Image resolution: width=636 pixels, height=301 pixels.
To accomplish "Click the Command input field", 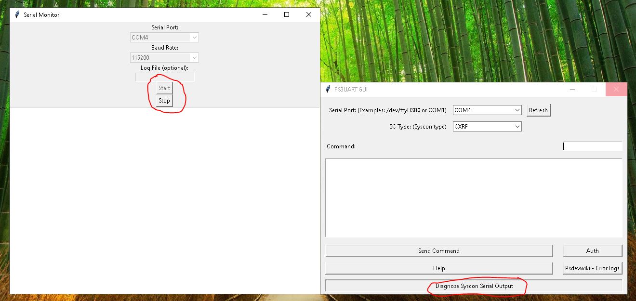I will tap(592, 146).
